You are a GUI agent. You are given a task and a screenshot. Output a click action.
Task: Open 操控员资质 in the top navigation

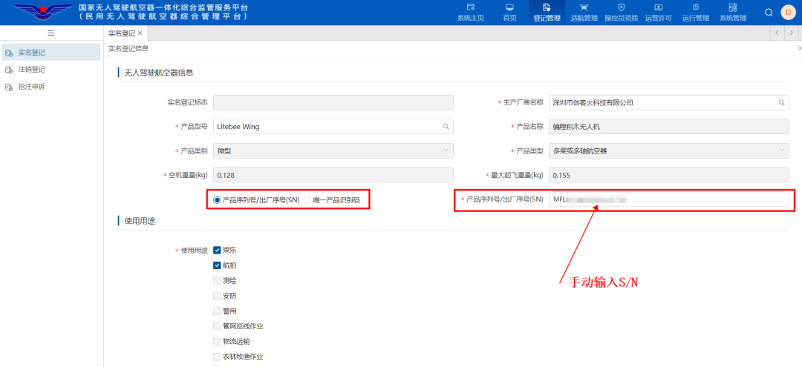coord(621,12)
